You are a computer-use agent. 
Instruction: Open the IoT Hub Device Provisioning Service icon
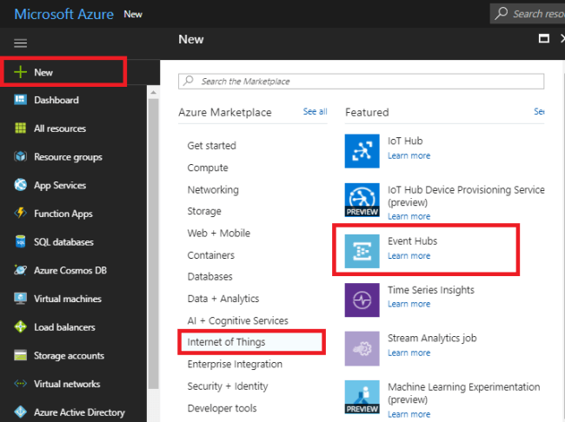coord(362,200)
